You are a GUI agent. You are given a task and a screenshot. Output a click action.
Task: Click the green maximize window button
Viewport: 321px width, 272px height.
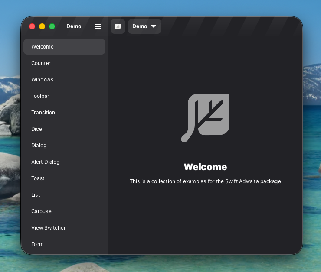[52, 26]
